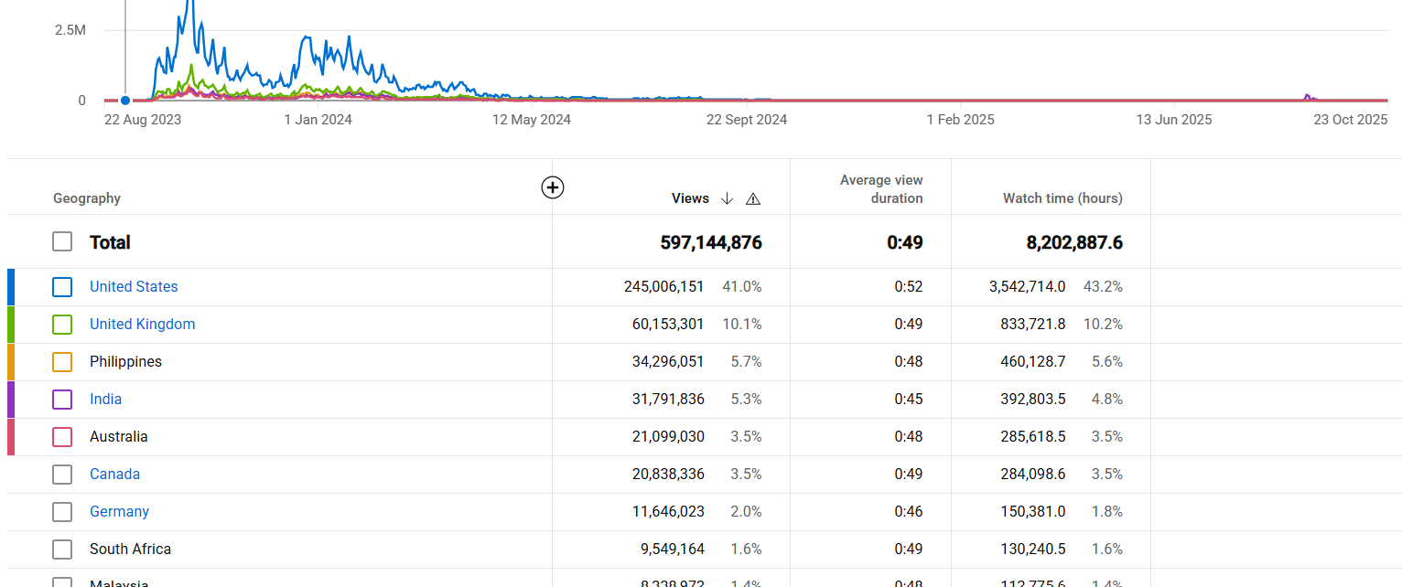
Task: Open the India geography link
Action: pos(105,399)
